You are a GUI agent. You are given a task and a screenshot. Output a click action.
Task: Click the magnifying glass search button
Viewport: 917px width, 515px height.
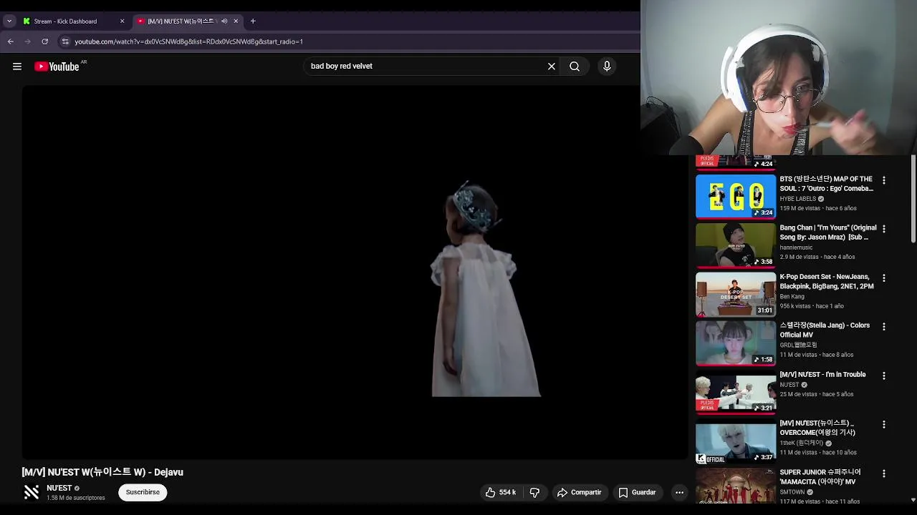coord(575,67)
